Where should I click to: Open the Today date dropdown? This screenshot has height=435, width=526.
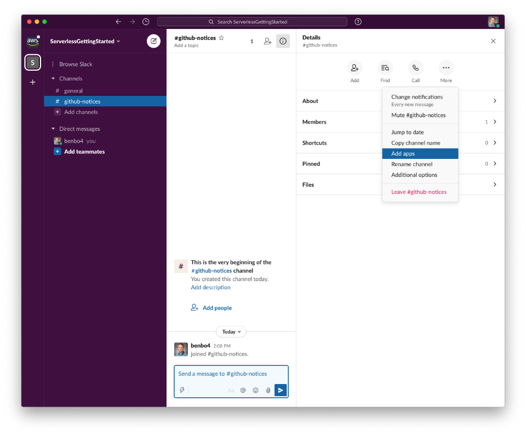(x=231, y=331)
